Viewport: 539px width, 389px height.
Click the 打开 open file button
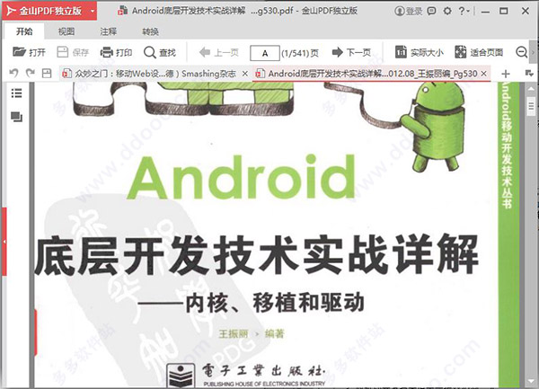(30, 52)
